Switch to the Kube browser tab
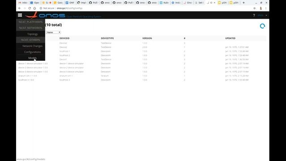Screen dimensions: 286x161 click(x=164, y=3)
